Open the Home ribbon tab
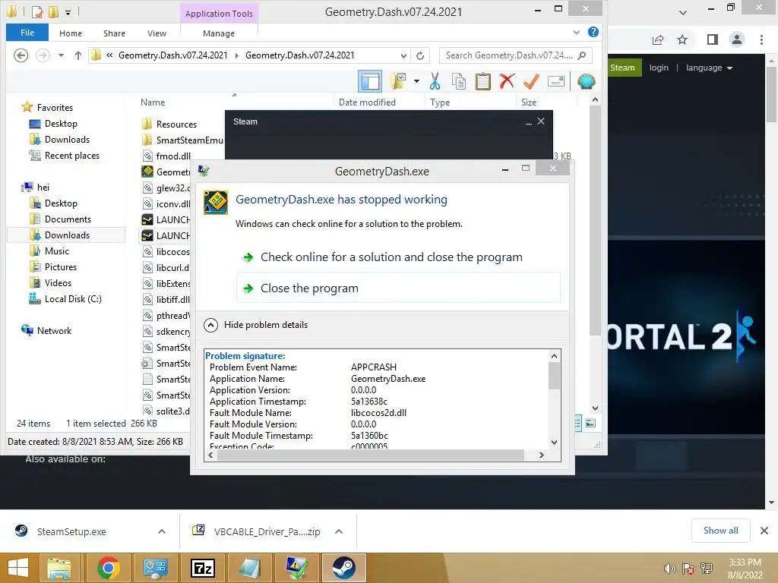 (x=71, y=33)
